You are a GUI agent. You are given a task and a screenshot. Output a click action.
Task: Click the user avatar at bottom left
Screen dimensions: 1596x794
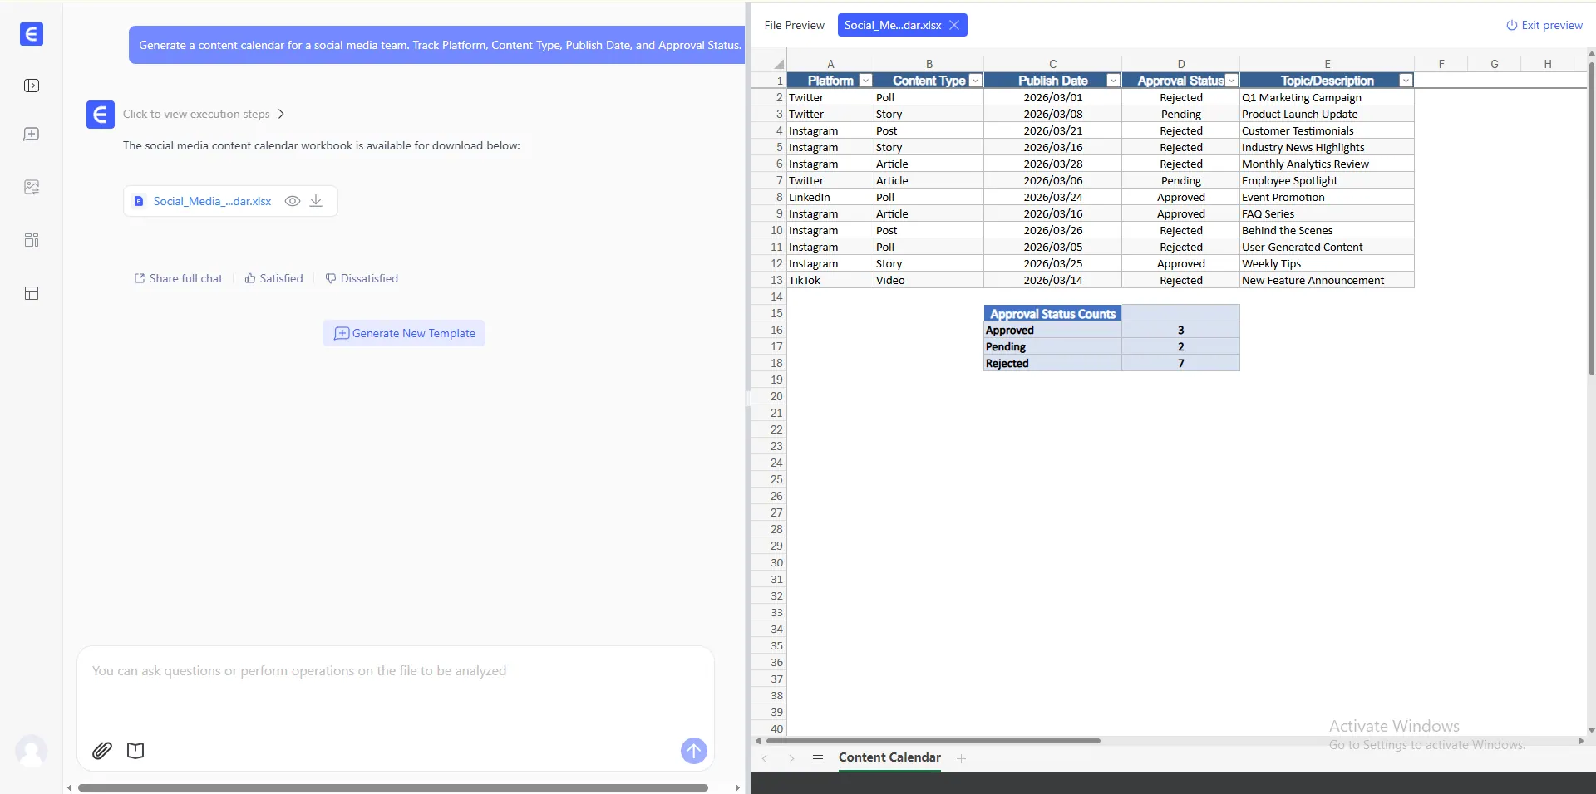tap(32, 751)
